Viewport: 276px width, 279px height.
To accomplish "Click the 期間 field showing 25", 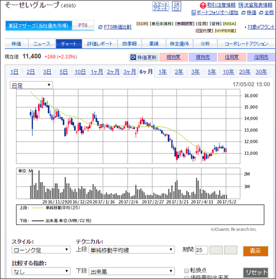I will coord(201,250).
